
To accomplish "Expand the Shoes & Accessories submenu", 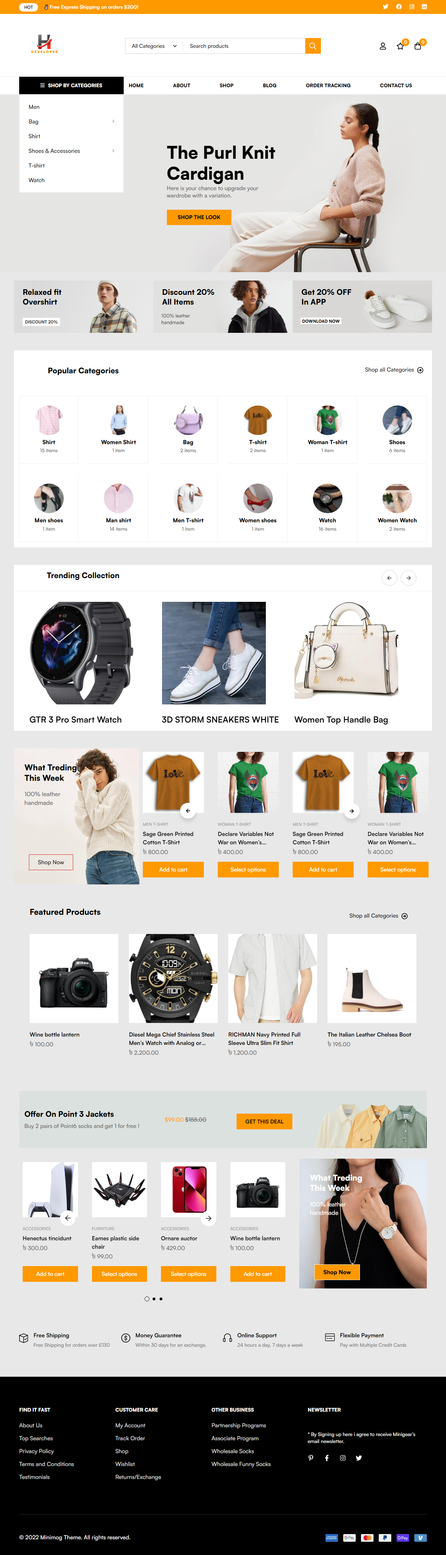I will click(113, 151).
